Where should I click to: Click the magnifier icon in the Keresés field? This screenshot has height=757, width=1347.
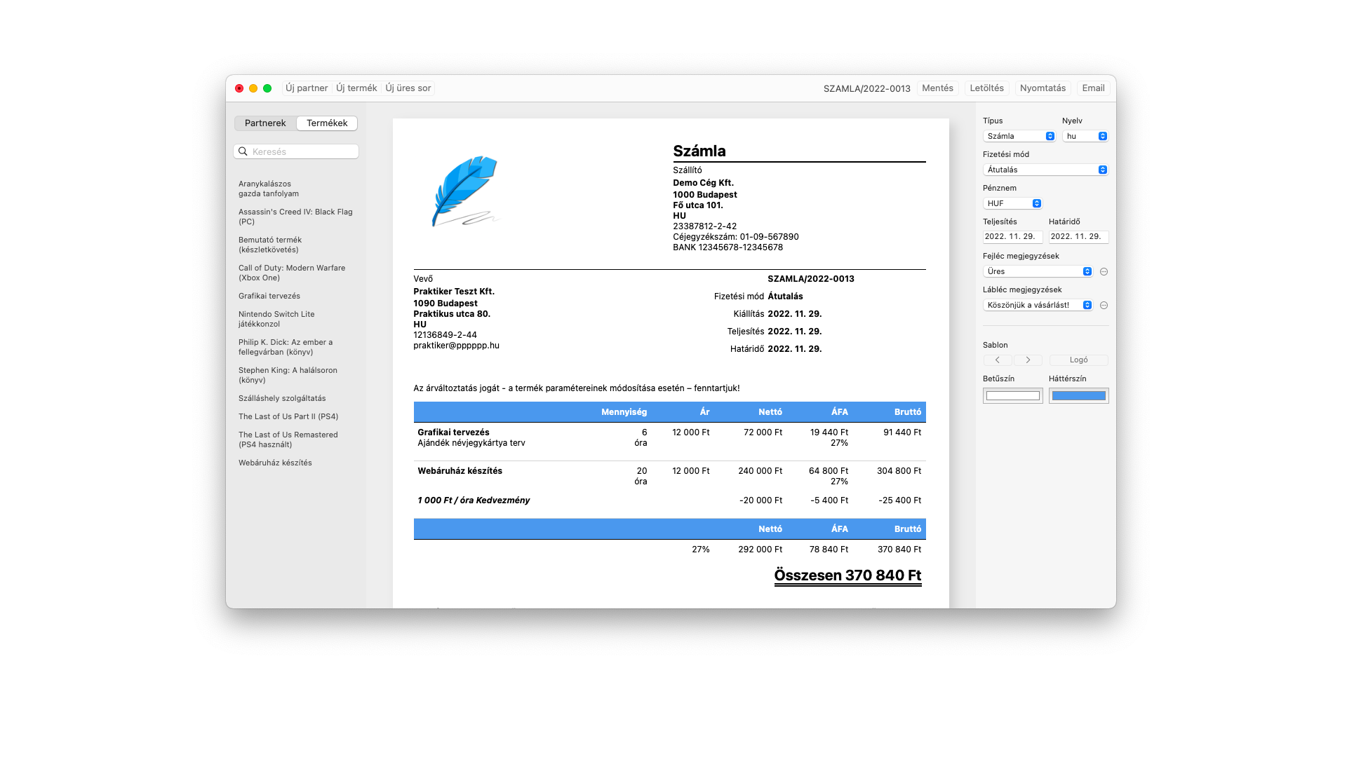(243, 151)
